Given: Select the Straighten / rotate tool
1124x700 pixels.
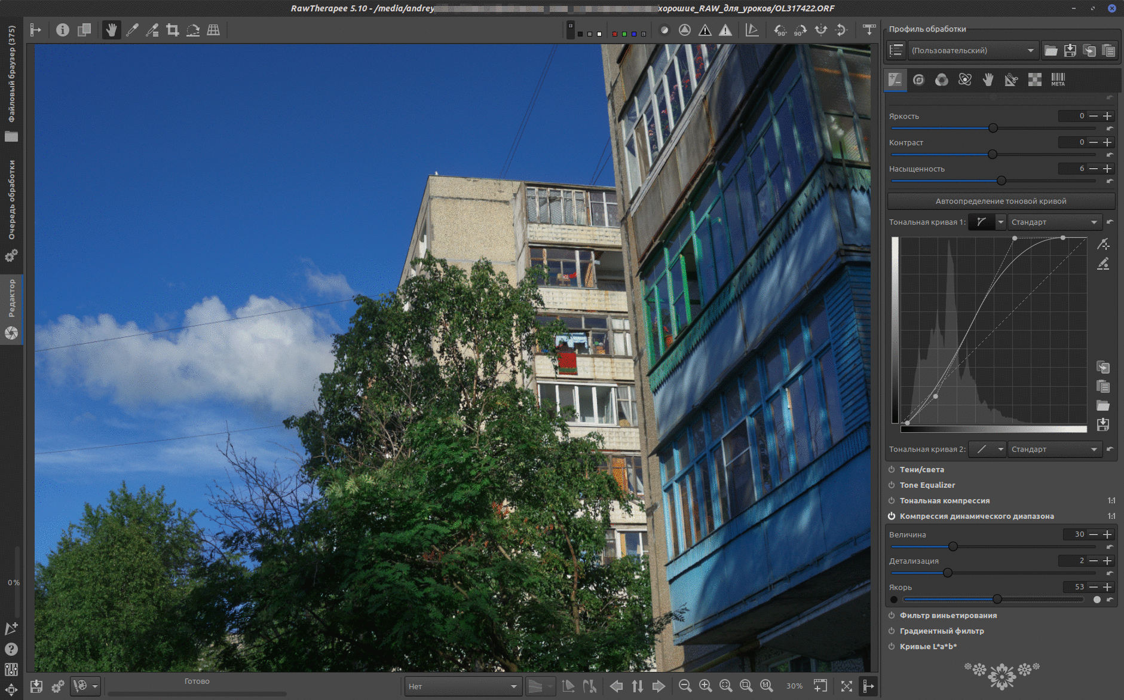Looking at the screenshot, I should tap(193, 30).
